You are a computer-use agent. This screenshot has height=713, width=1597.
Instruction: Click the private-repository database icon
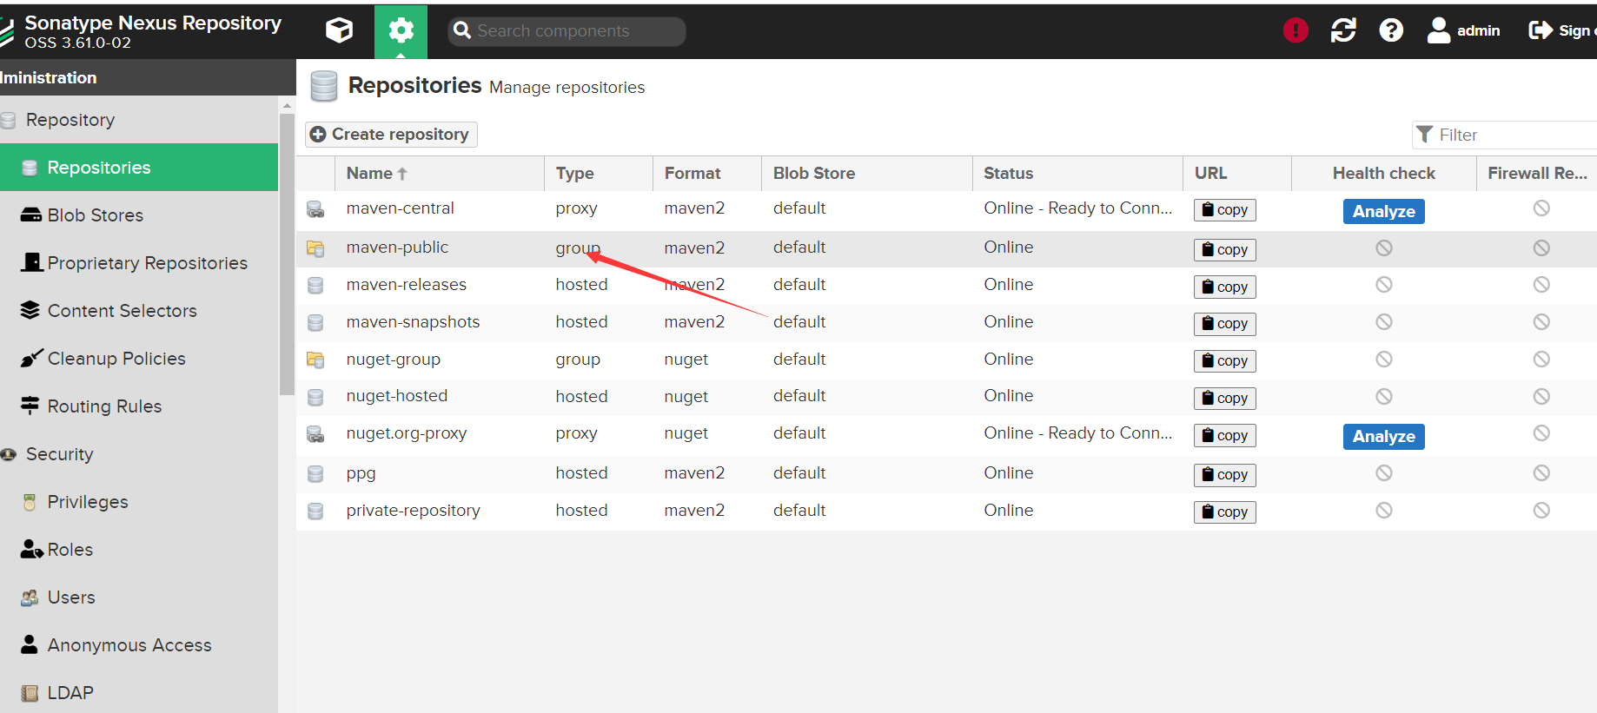click(315, 512)
